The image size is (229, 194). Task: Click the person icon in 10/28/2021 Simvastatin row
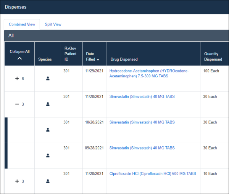coord(48,130)
